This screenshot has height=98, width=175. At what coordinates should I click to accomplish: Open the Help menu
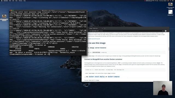click(x=24, y=1)
